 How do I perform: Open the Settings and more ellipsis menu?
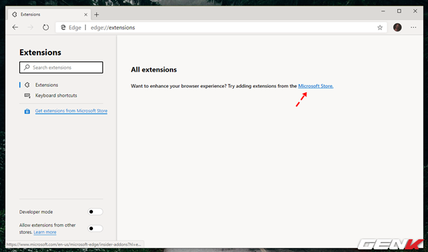413,27
